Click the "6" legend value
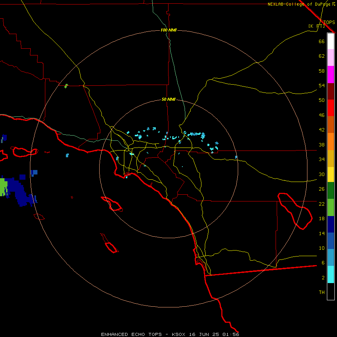The width and height of the screenshot is (337, 337). point(323,263)
